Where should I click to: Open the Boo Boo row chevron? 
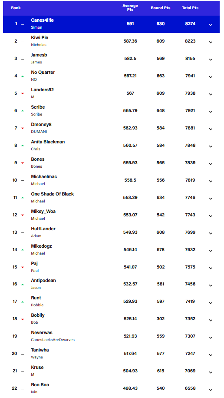coord(211,390)
